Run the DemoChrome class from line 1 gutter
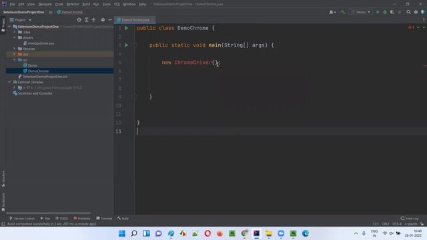Viewport: 427px width, 240px height. point(126,28)
